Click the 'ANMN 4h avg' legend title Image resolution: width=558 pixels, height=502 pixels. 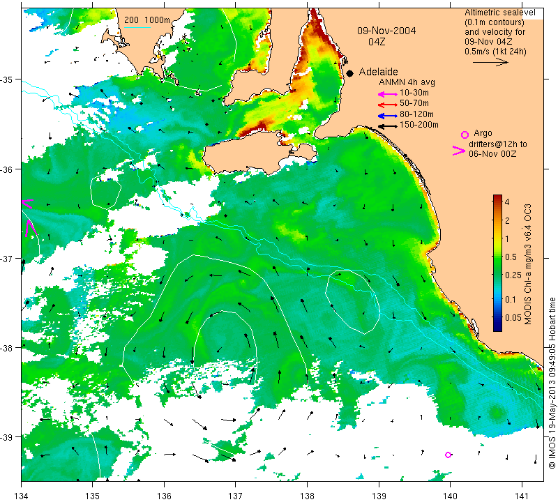pyautogui.click(x=407, y=82)
